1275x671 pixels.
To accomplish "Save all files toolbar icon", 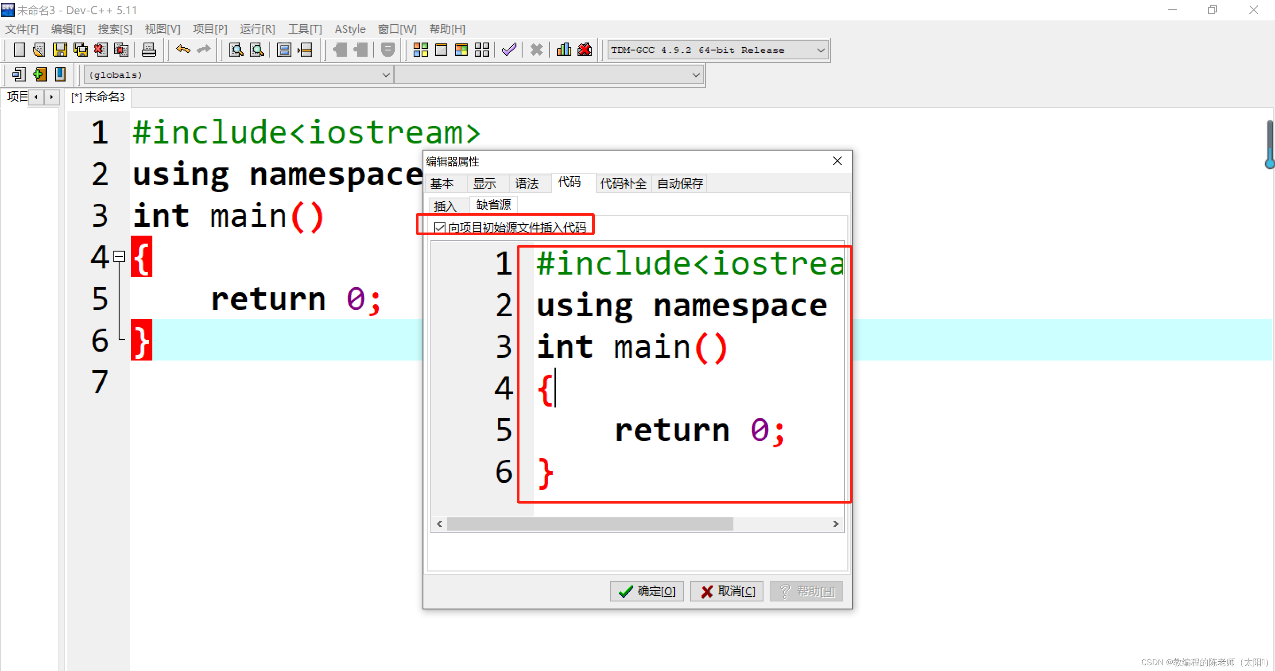I will click(81, 50).
